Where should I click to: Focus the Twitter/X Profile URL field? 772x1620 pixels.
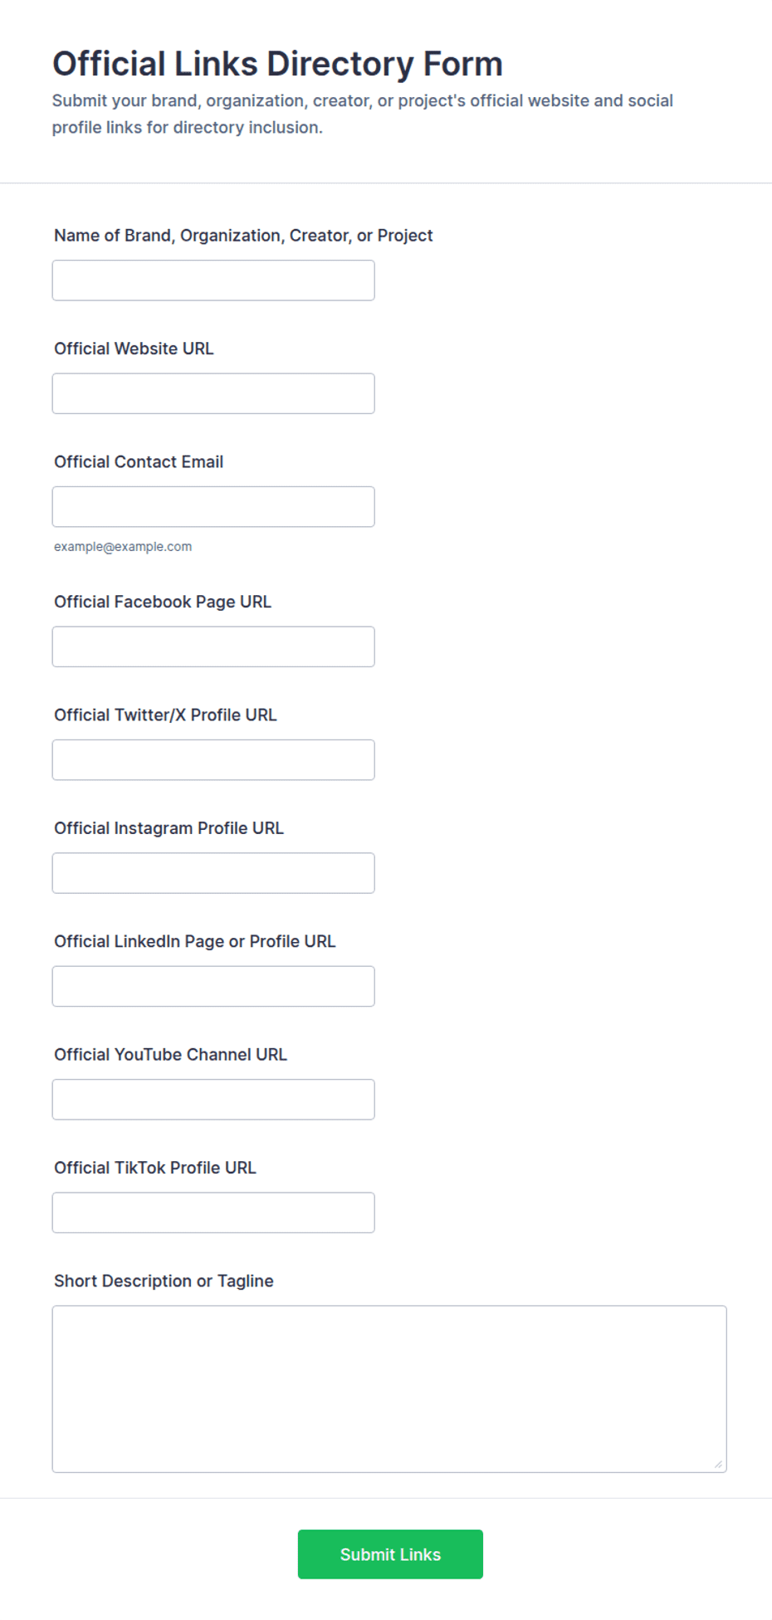pyautogui.click(x=213, y=759)
